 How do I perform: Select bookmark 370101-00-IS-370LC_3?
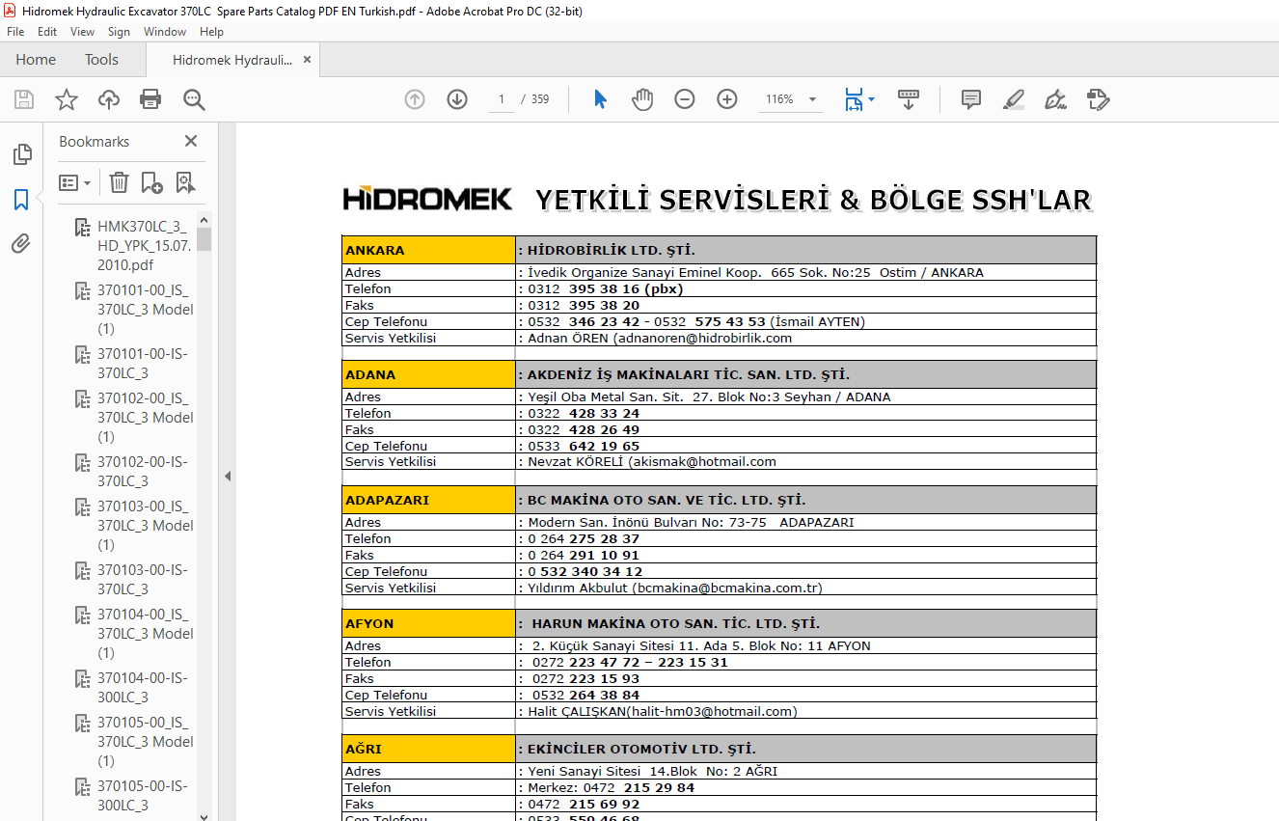[143, 364]
